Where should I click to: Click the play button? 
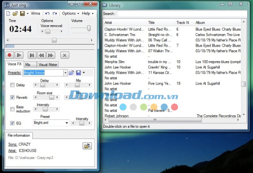(19, 55)
